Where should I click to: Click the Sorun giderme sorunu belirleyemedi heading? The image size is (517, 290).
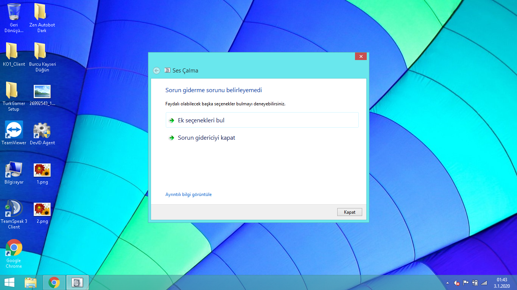213,90
